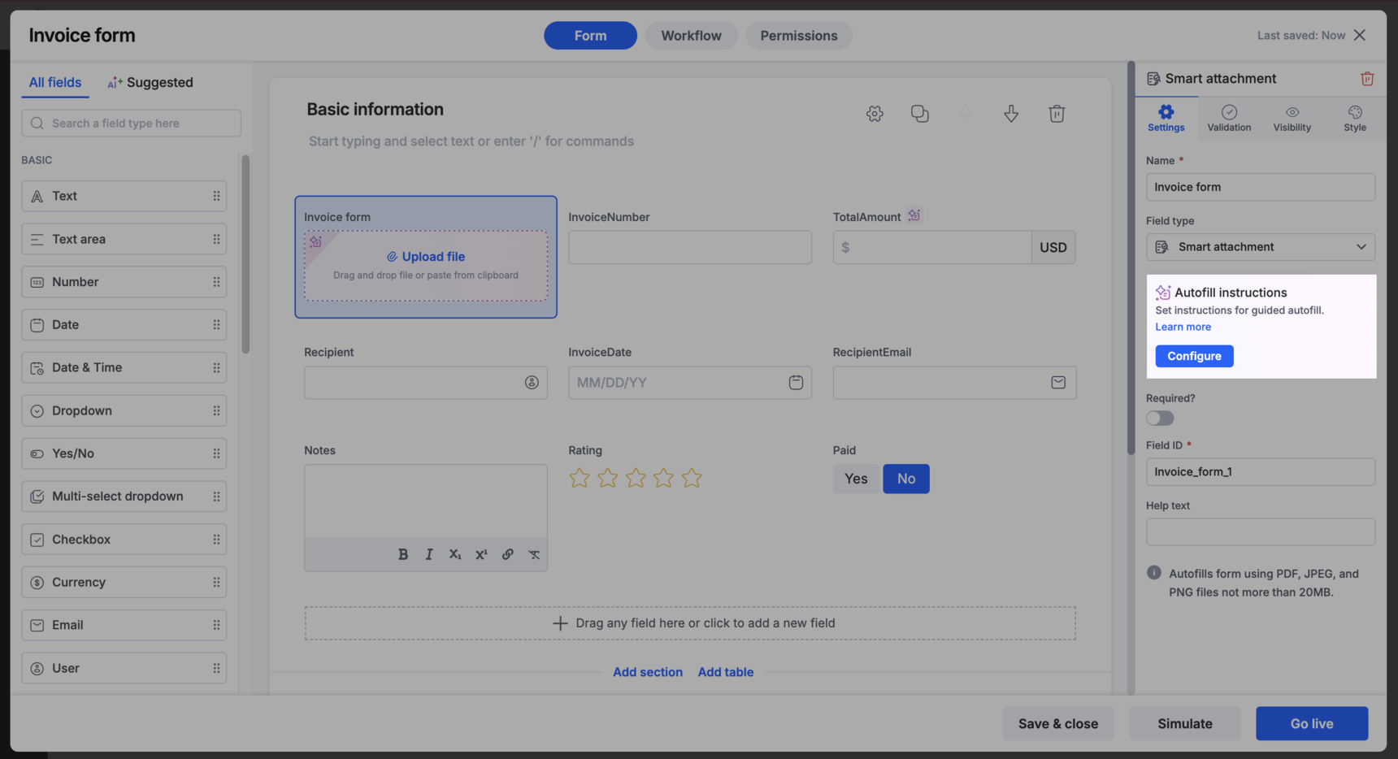The image size is (1398, 759).
Task: Open the Validation tab
Action: 1229,118
